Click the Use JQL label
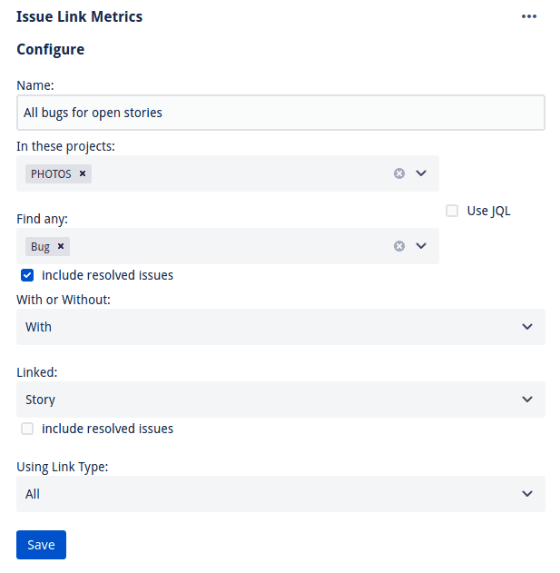560x573 pixels. tap(488, 212)
